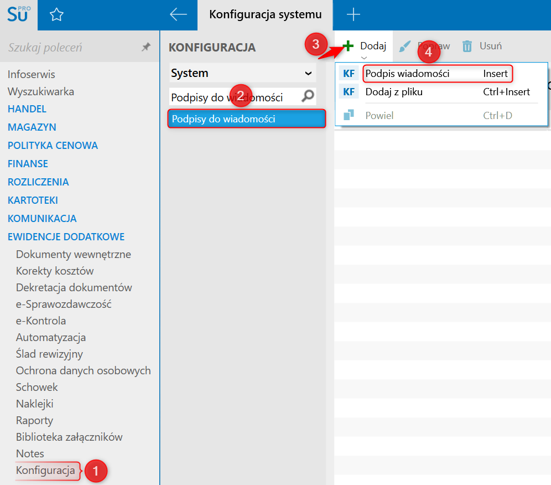This screenshot has width=551, height=485.
Task: Open Raporty
Action: [34, 421]
